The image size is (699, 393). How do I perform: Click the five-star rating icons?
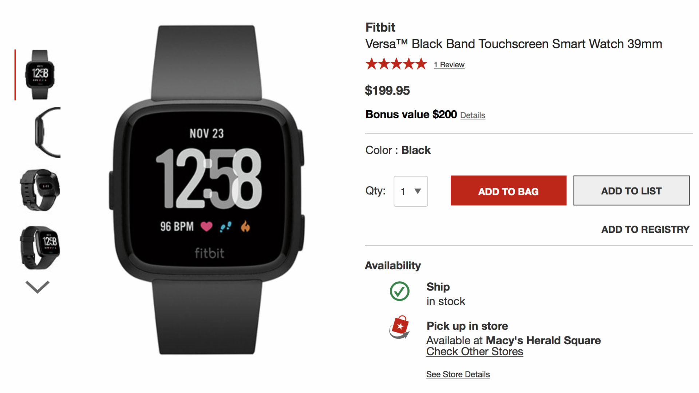[x=396, y=64]
